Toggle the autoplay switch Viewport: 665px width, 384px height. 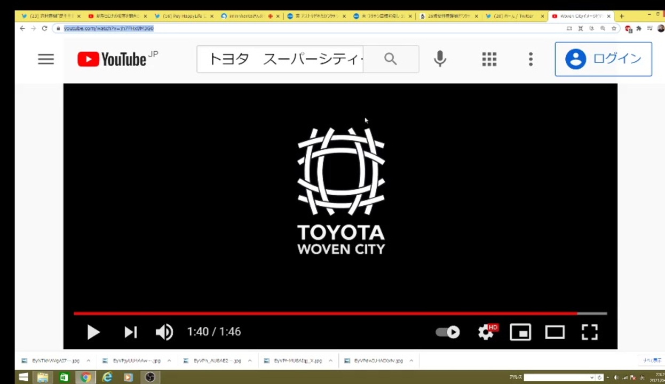(x=447, y=332)
